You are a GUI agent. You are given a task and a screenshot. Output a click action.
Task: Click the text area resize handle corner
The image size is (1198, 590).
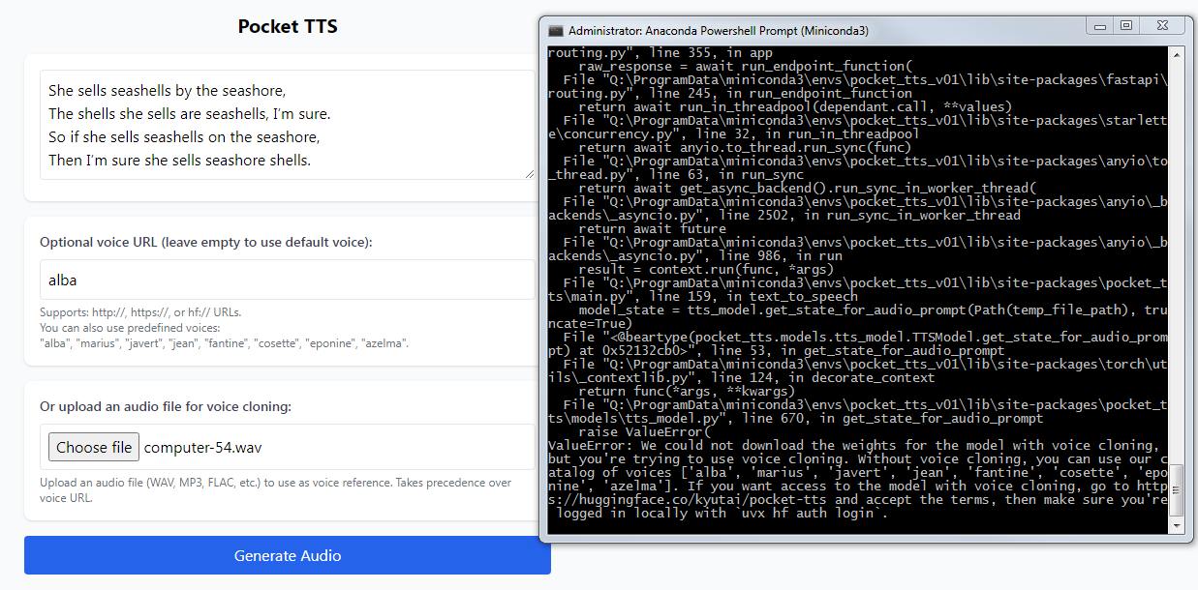tap(529, 173)
